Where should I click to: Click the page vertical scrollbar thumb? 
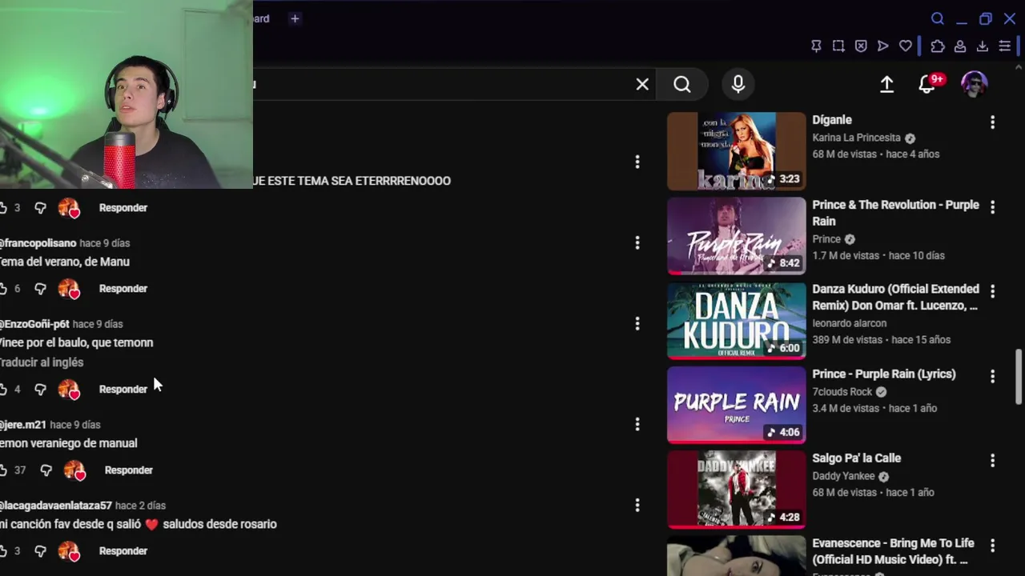[x=1019, y=378]
